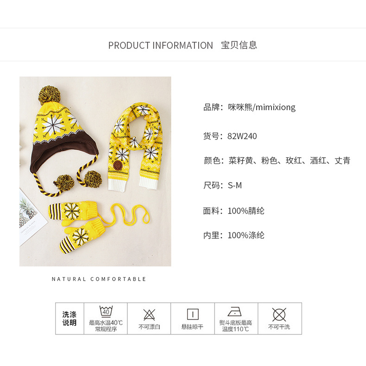Click the item number 82W240
The width and height of the screenshot is (366, 366).
pos(242,136)
